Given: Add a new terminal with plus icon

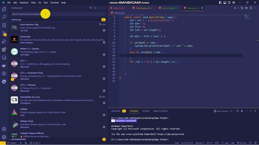Looking at the screenshot, I should coord(231,111).
